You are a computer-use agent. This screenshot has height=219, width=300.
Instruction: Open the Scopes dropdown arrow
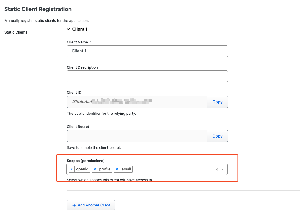(222, 170)
